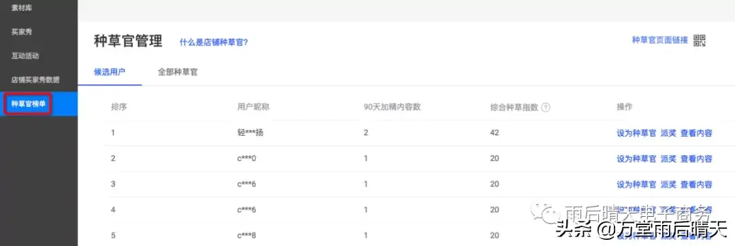Click the 综合种草指数 column header

(x=514, y=107)
